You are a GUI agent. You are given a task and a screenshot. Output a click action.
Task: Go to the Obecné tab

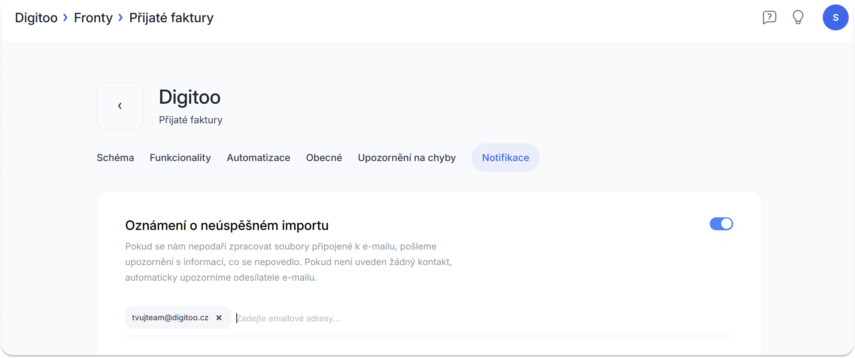tap(324, 158)
